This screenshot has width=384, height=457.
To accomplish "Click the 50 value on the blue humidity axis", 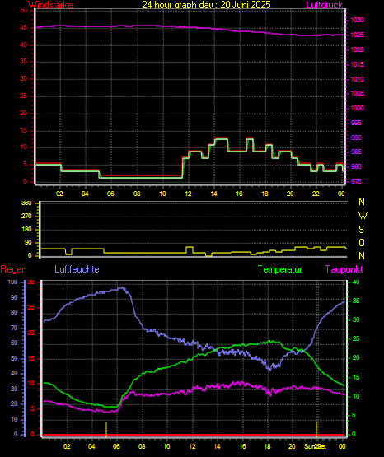I will 14,358.
